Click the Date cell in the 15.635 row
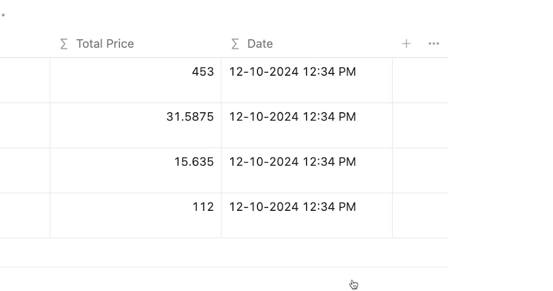The height and width of the screenshot is (291, 553). (x=307, y=171)
